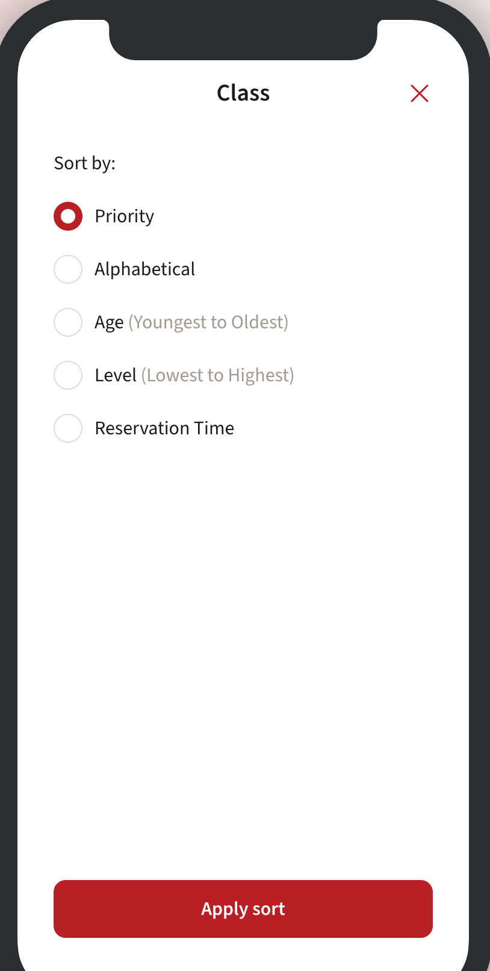Click empty space below Reservation Time option

coord(243,602)
